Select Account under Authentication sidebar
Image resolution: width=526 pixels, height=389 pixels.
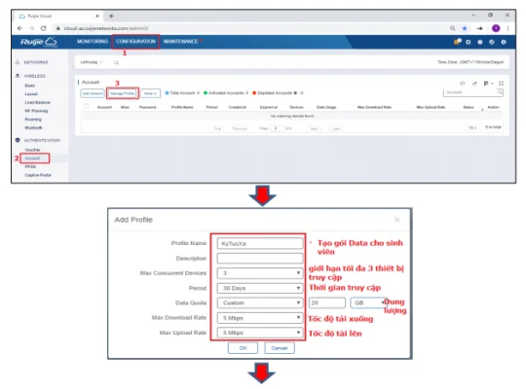pyautogui.click(x=34, y=159)
